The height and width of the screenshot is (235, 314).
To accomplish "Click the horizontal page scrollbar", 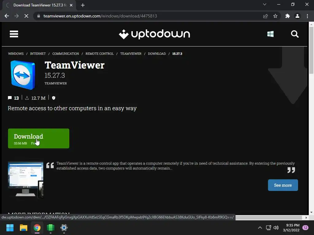I will (269, 218).
